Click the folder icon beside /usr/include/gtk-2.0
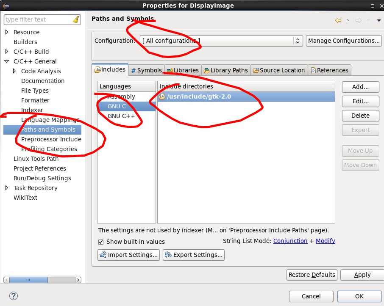 click(x=162, y=96)
